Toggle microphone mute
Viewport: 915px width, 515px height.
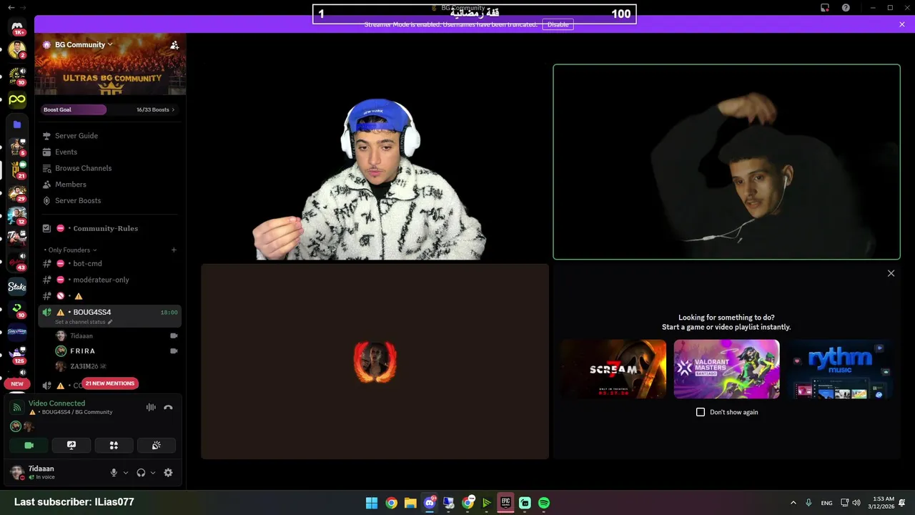pos(114,473)
